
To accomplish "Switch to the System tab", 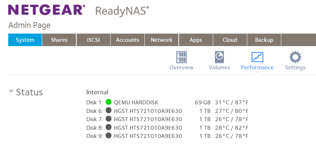I will (x=25, y=40).
